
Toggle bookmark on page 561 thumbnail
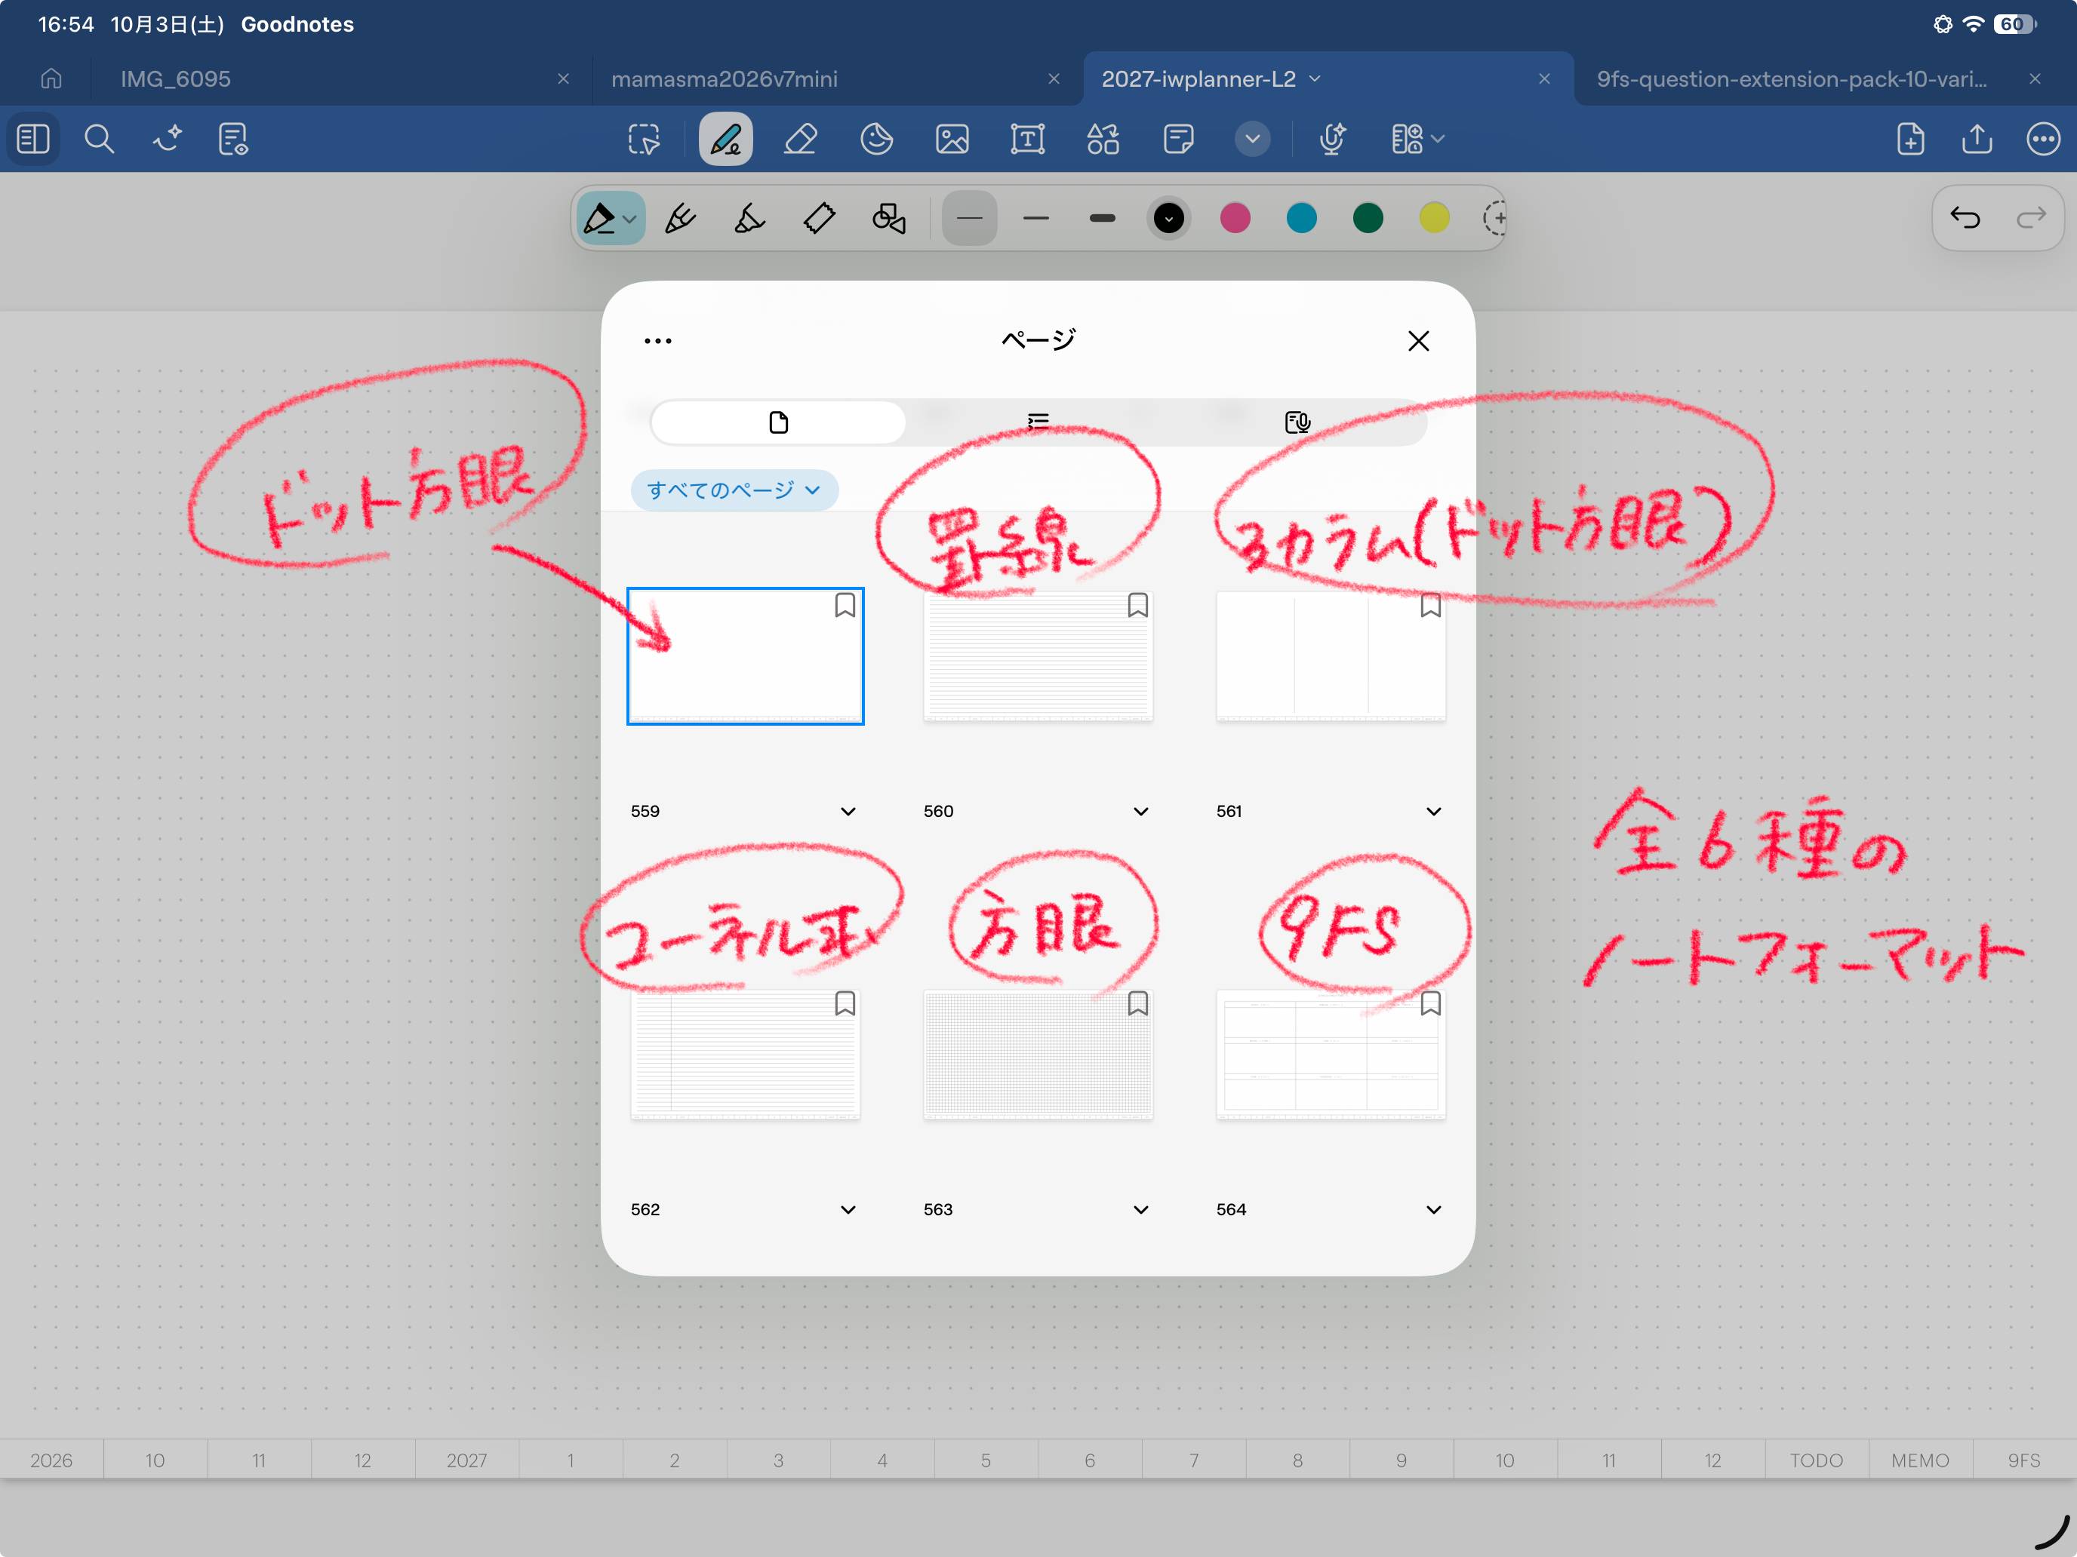click(1431, 605)
